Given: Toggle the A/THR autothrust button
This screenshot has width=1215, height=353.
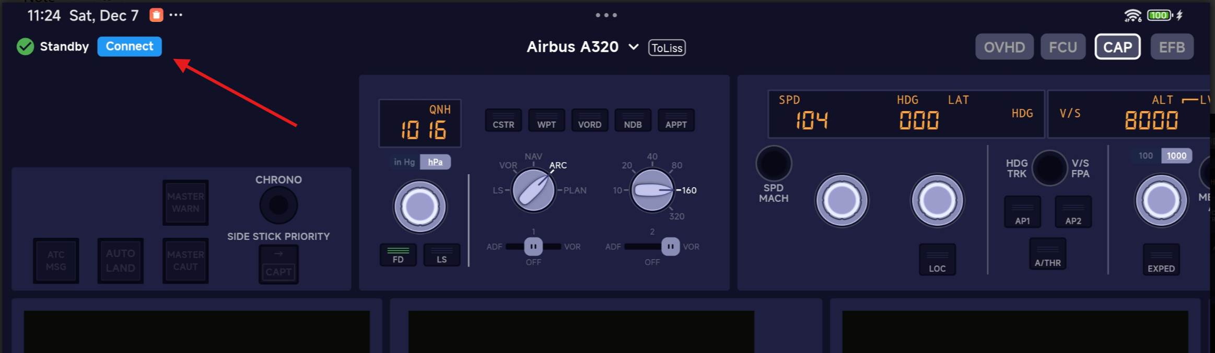Looking at the screenshot, I should click(x=1047, y=254).
